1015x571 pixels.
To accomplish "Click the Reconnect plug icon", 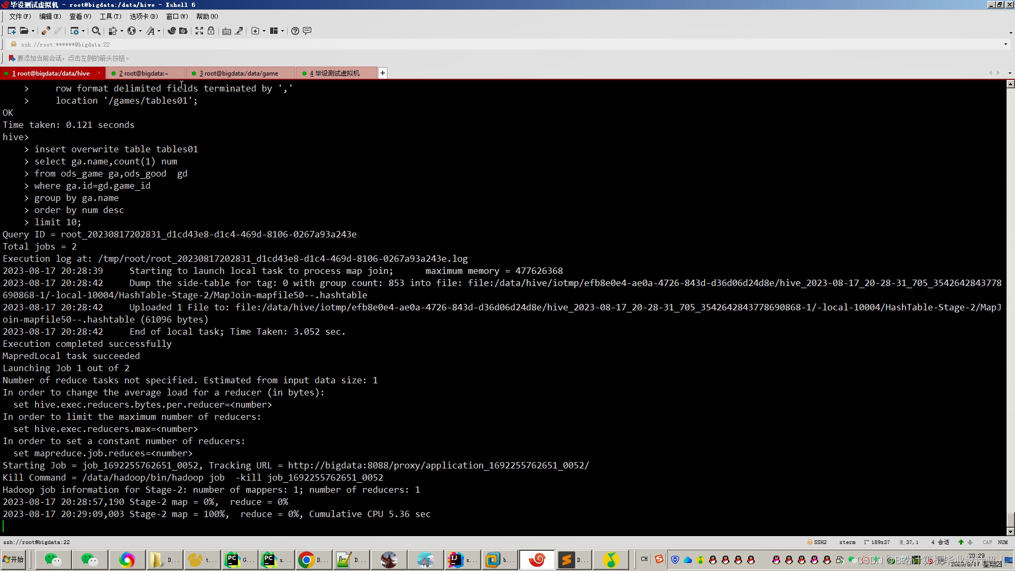I will [x=45, y=31].
